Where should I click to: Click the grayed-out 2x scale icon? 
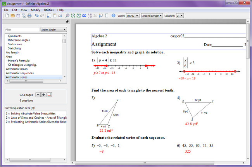click(95, 15)
